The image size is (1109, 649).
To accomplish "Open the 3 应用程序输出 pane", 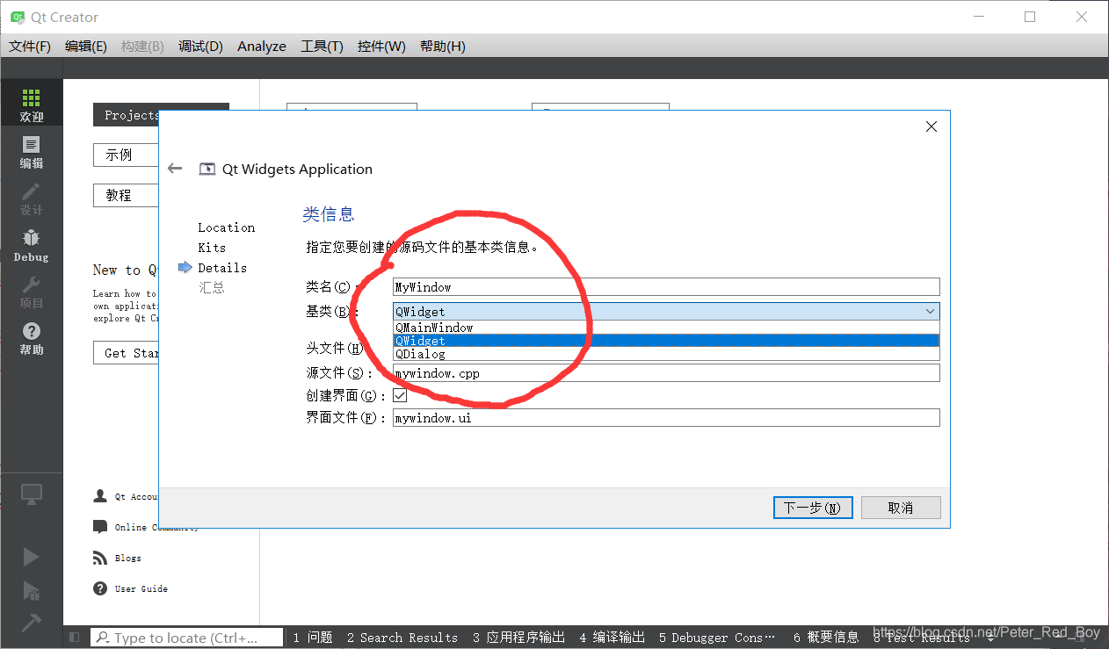I will point(518,638).
